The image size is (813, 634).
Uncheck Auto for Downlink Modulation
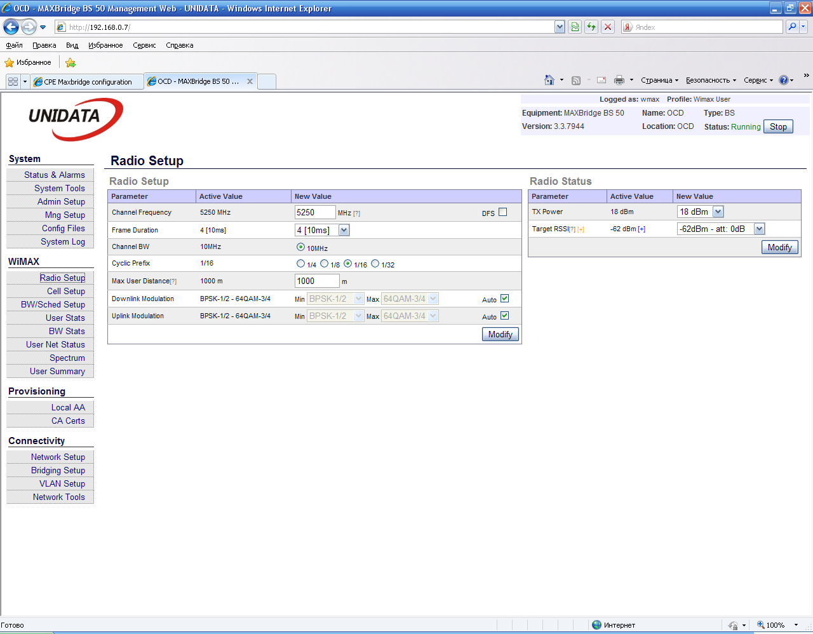click(505, 299)
